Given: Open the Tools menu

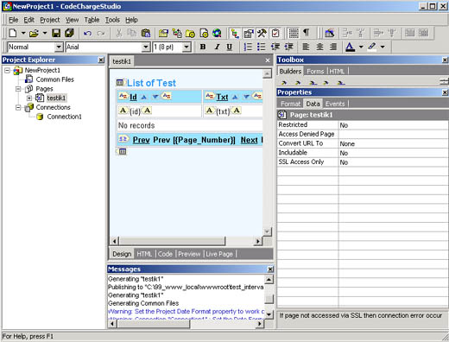Looking at the screenshot, I should pos(112,20).
